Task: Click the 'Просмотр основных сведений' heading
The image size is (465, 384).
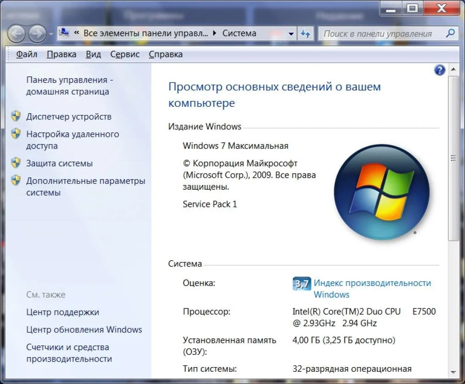Action: pos(274,95)
